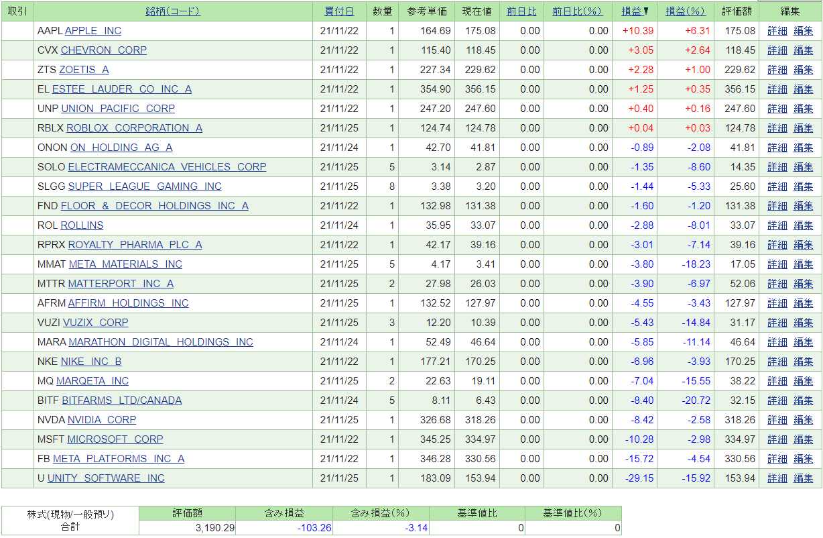View 詳細 for the UNP row
The width and height of the screenshot is (823, 538).
point(777,109)
